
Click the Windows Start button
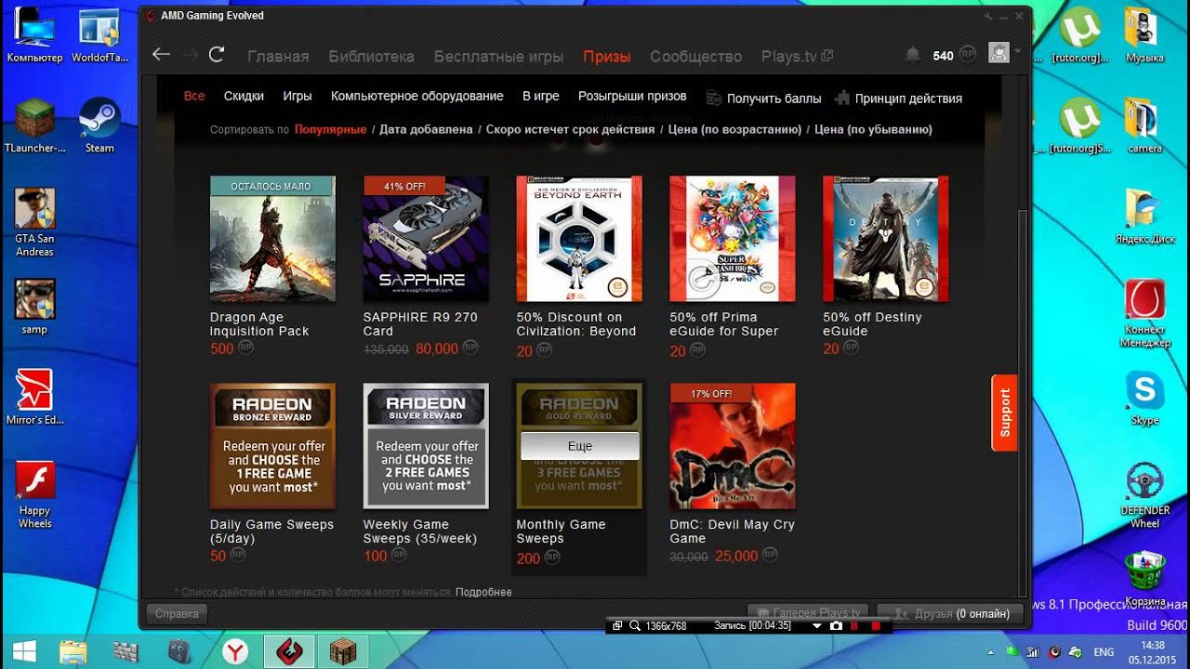[23, 650]
